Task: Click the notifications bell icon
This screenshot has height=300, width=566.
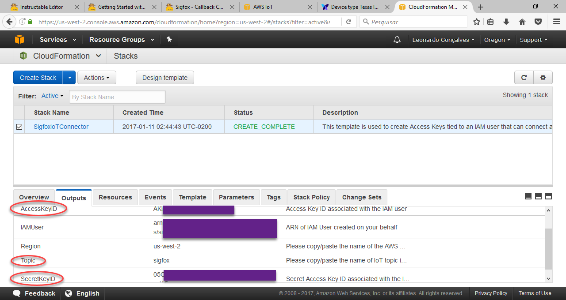Action: click(x=397, y=39)
